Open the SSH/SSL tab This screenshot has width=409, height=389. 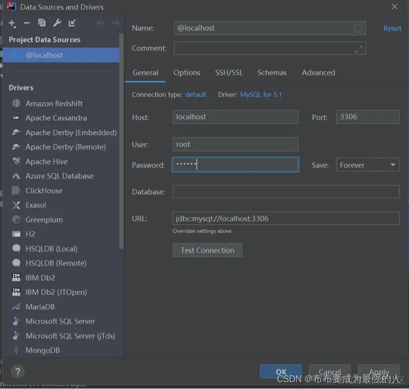pos(229,73)
